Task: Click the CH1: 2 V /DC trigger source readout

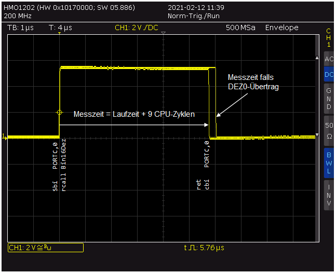Action: 137,28
